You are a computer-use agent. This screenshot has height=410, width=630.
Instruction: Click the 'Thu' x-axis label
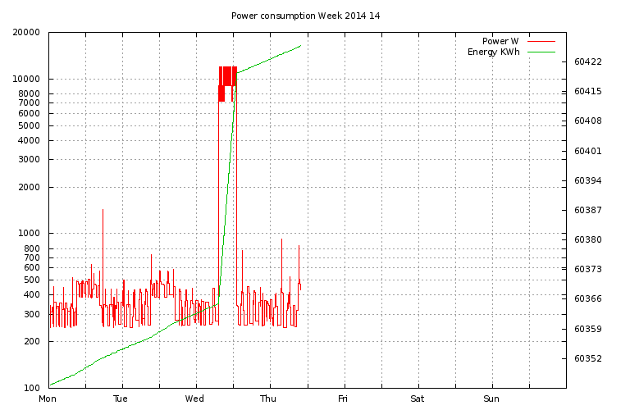[268, 399]
